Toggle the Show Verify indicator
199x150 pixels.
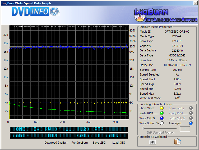[x=191, y=108]
